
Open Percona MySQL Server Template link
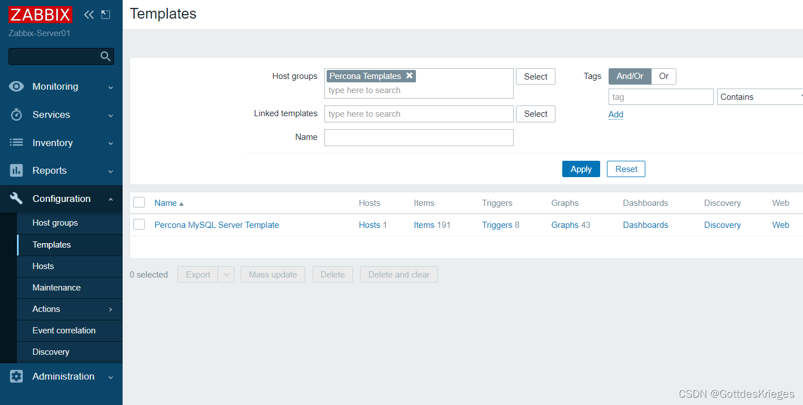217,225
